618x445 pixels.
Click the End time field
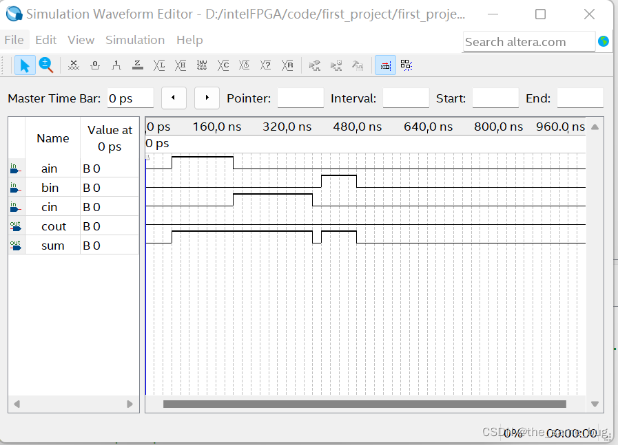(x=580, y=98)
